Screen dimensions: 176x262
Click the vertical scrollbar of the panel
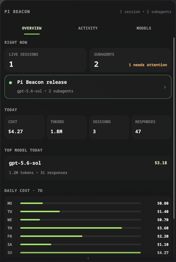[x=174, y=128]
